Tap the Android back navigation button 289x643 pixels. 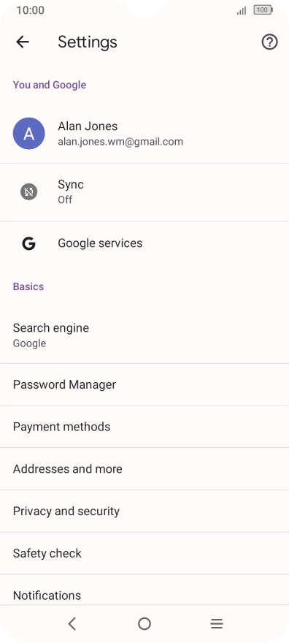[72, 624]
